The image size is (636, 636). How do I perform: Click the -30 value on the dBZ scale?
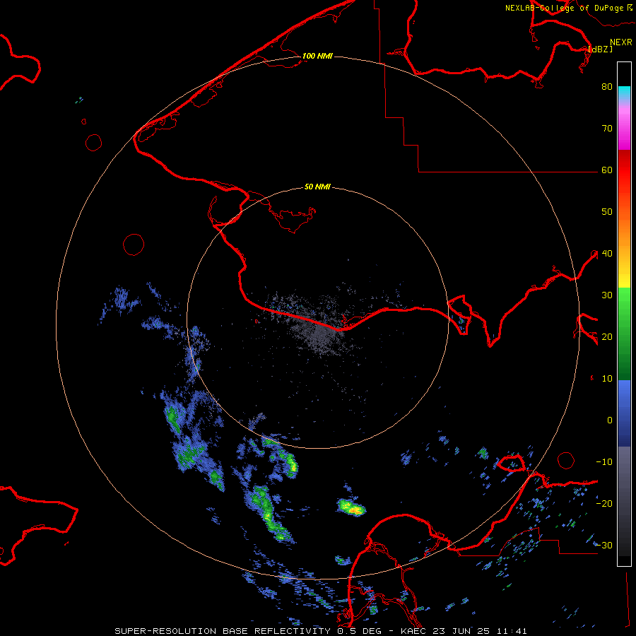[x=604, y=546]
